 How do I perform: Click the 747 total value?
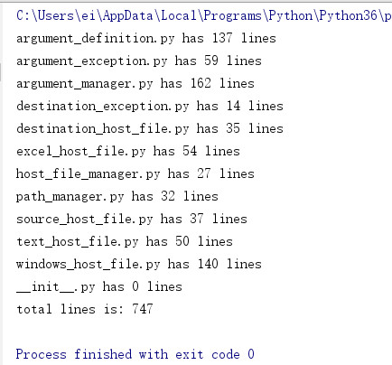(x=143, y=309)
